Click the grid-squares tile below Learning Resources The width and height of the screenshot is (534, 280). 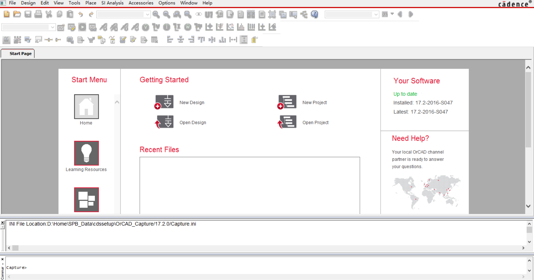point(86,200)
